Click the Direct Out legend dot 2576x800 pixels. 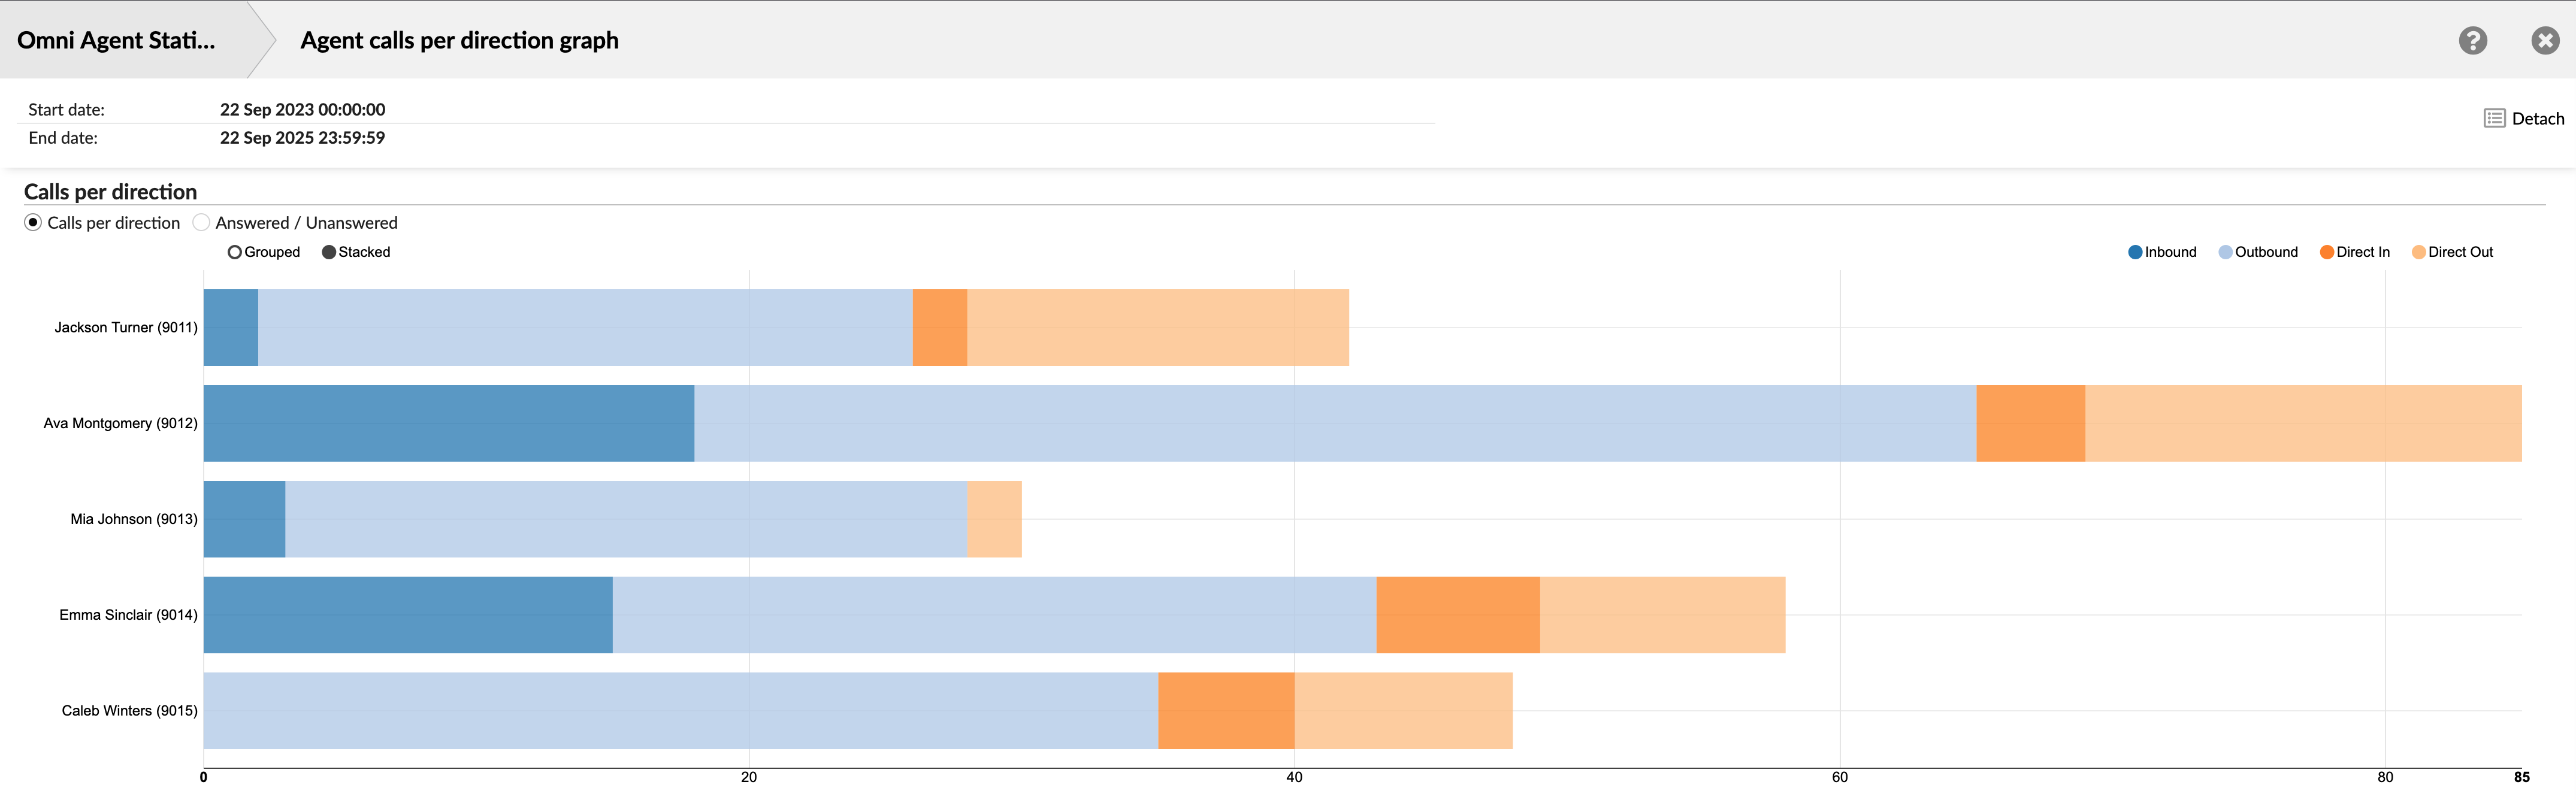tap(2420, 252)
